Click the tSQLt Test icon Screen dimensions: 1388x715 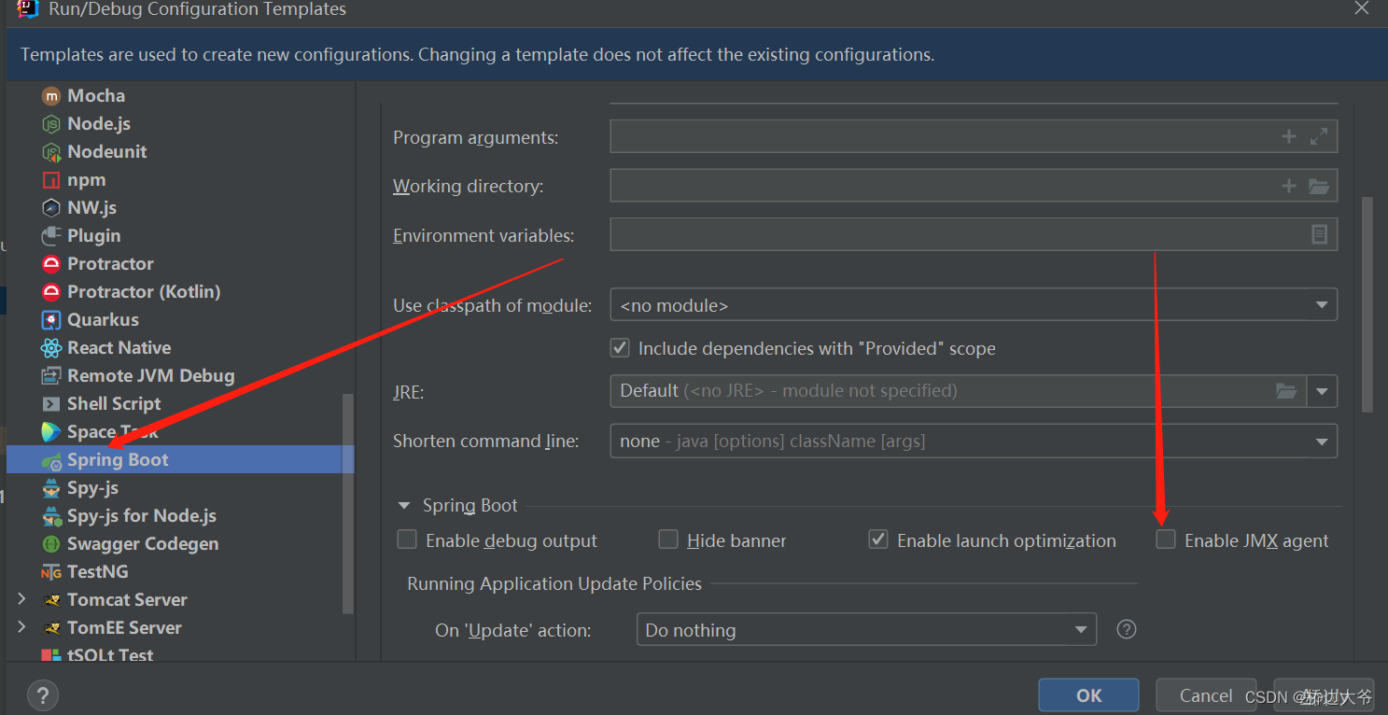point(51,655)
